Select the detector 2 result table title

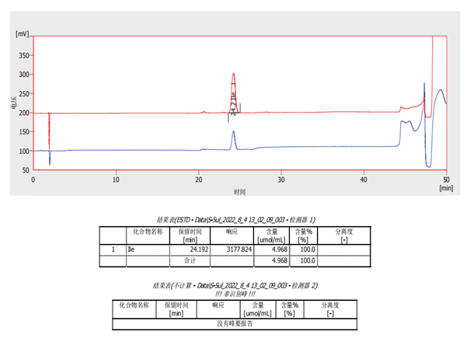(235, 285)
